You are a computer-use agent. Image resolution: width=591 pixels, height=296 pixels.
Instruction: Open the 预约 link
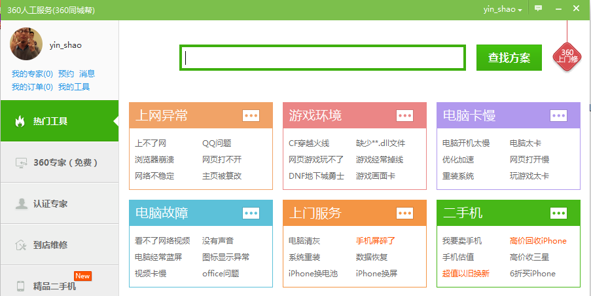coord(66,73)
